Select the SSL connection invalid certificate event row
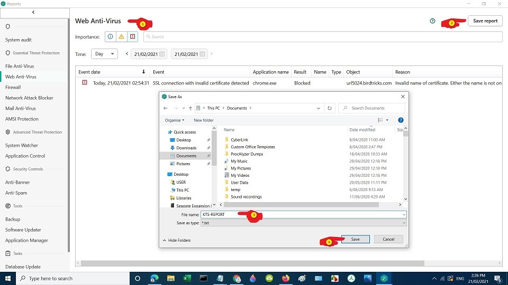Viewport: 508px width, 285px height. click(x=289, y=83)
